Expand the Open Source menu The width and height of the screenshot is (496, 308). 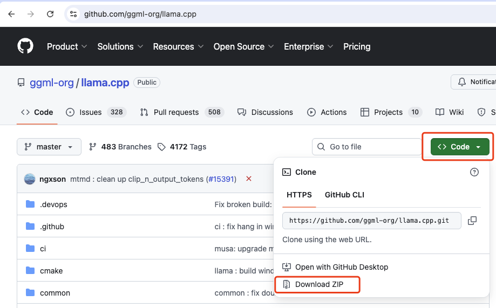pos(243,46)
